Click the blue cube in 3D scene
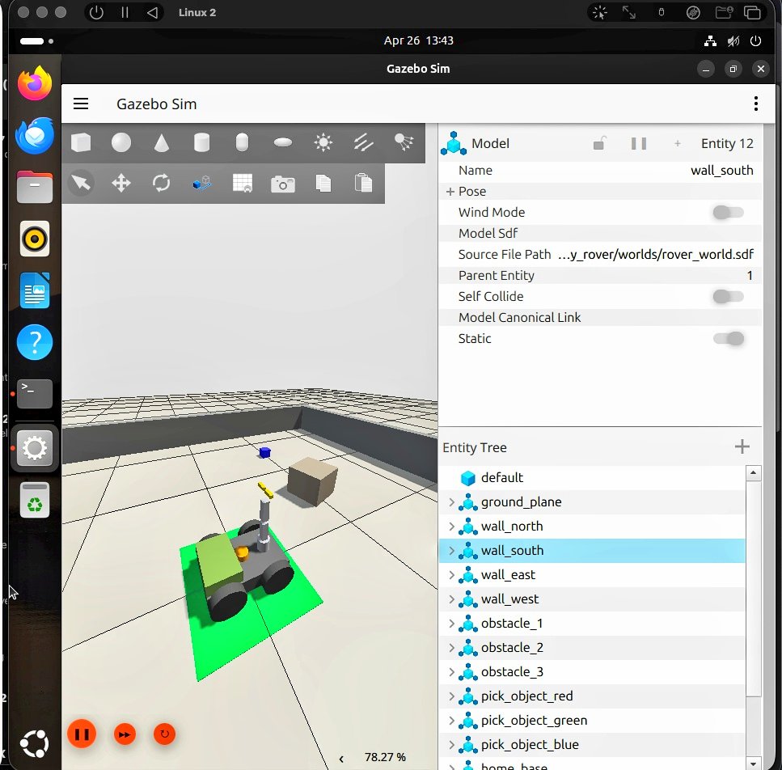 [x=264, y=452]
